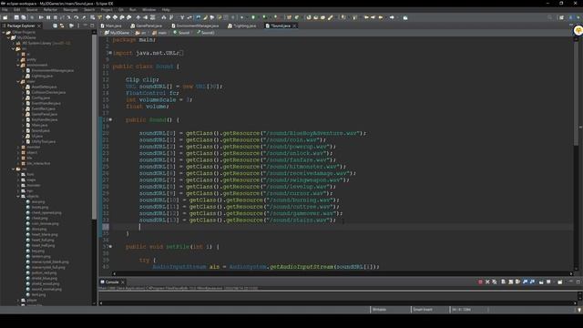Toggle Link with Editor in Package Explorer
The width and height of the screenshot is (583, 328).
[x=62, y=26]
